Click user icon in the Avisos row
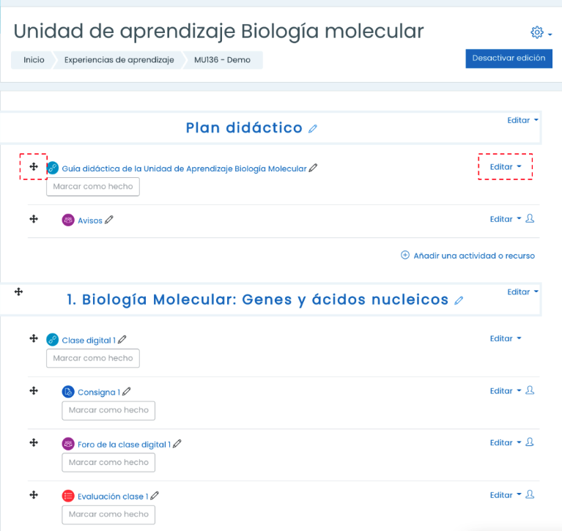Viewport: 562px width, 531px height. (x=530, y=218)
